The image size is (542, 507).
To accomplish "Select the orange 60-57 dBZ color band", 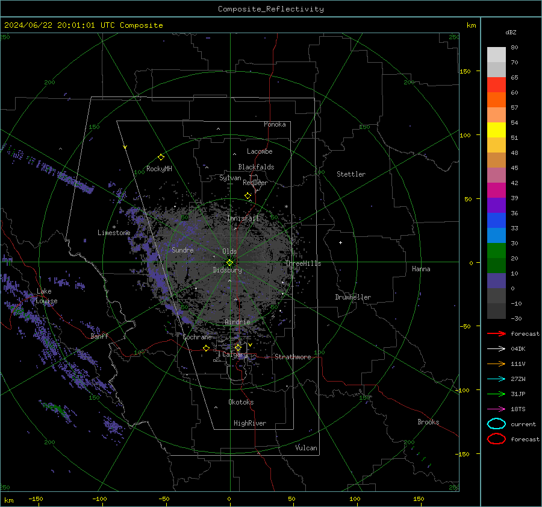I will coord(496,100).
